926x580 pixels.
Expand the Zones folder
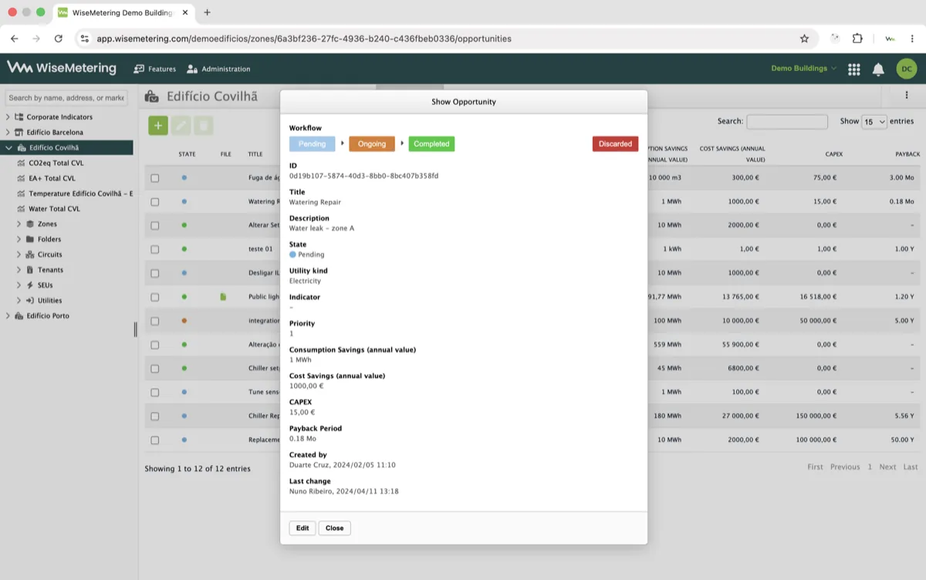pos(19,224)
